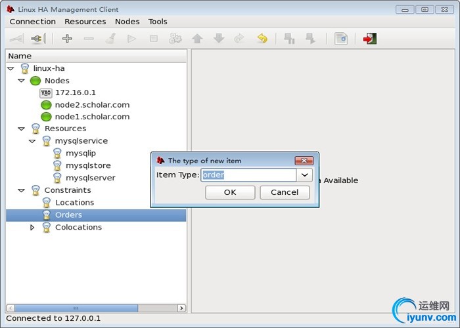Click the Add new item plus icon
Image resolution: width=460 pixels, height=328 pixels.
pos(67,39)
